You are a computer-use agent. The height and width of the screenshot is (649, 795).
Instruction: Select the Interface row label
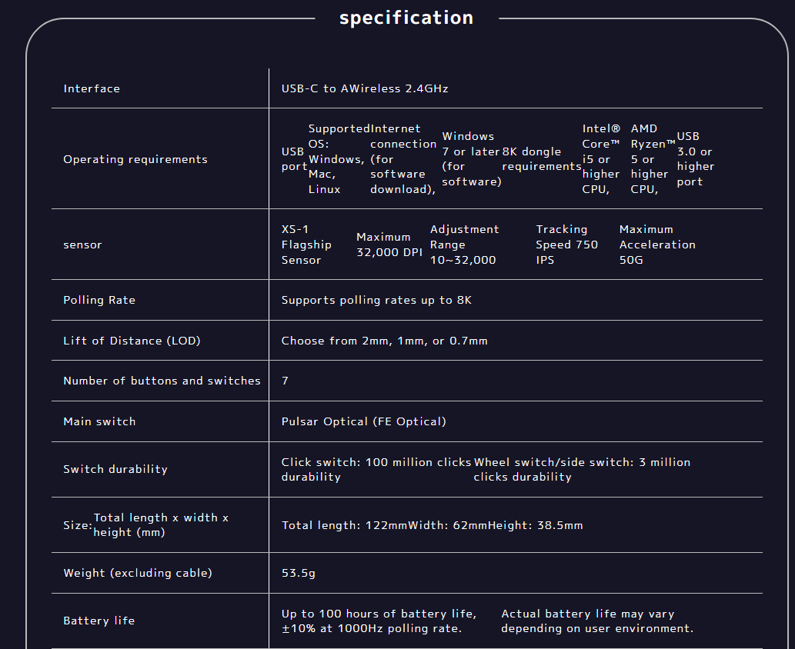click(92, 88)
